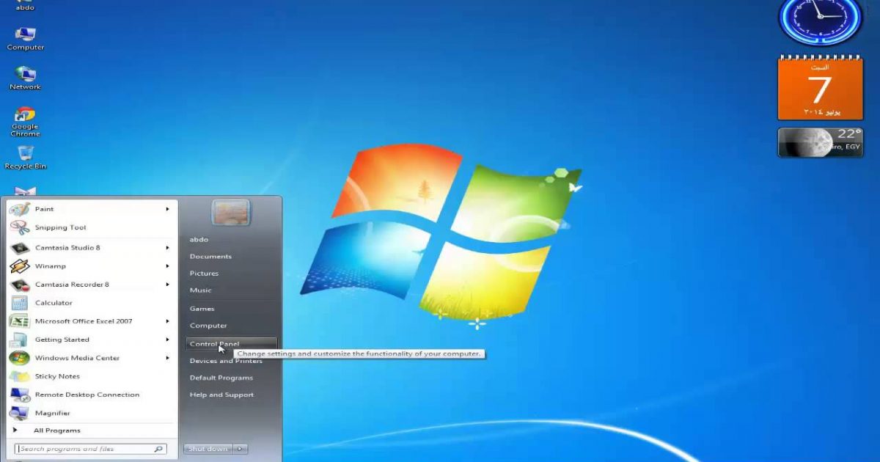Expand the Winamp submenu arrow
880x462 pixels.
click(x=168, y=266)
